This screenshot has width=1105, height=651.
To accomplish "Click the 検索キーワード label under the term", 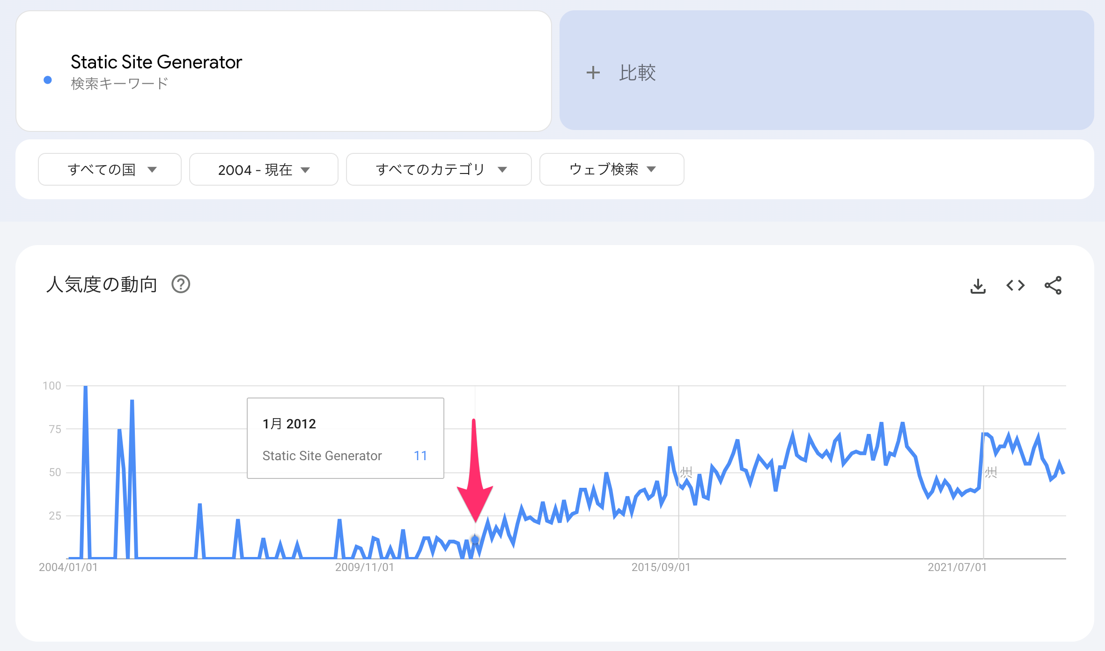I will 119,83.
